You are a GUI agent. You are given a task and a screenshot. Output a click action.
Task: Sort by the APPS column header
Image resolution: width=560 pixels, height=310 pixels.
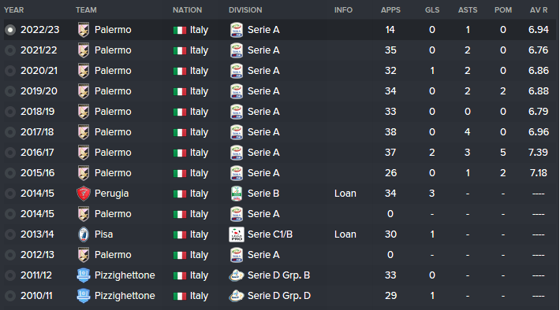(x=390, y=10)
